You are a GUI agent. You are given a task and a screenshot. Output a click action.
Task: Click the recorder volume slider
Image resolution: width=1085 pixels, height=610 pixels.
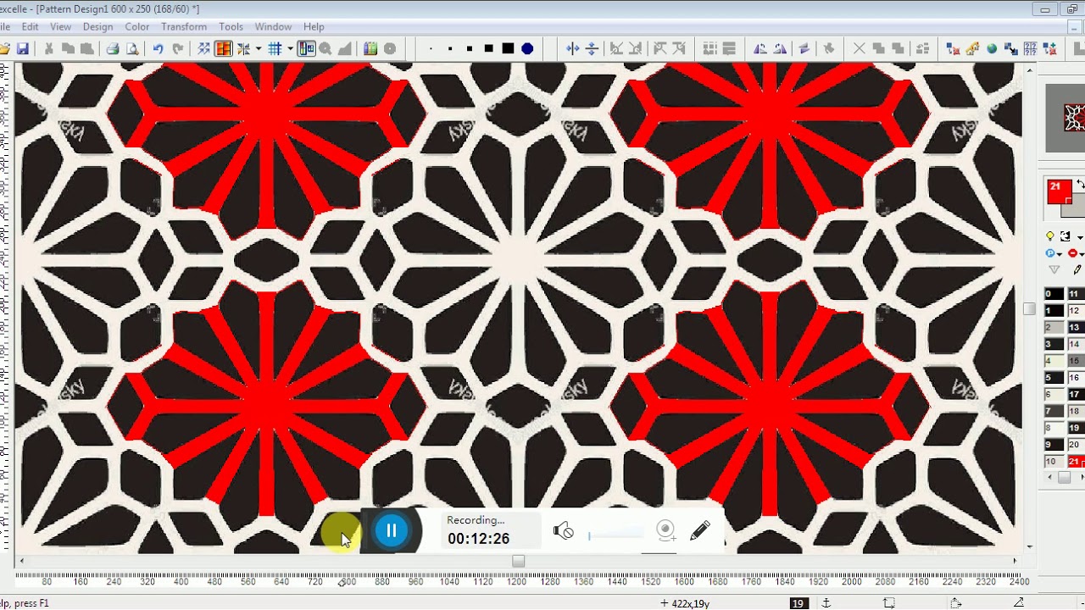616,533
